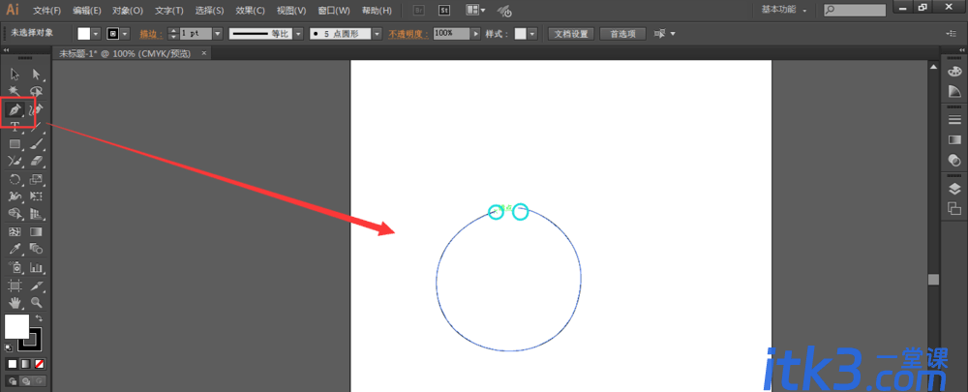
Task: Open the 窗口(W) menu
Action: pos(333,11)
